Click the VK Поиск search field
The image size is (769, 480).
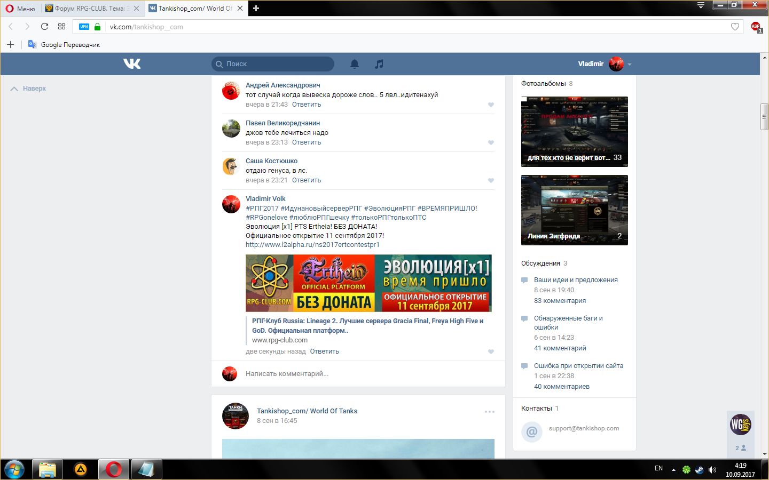tap(273, 64)
